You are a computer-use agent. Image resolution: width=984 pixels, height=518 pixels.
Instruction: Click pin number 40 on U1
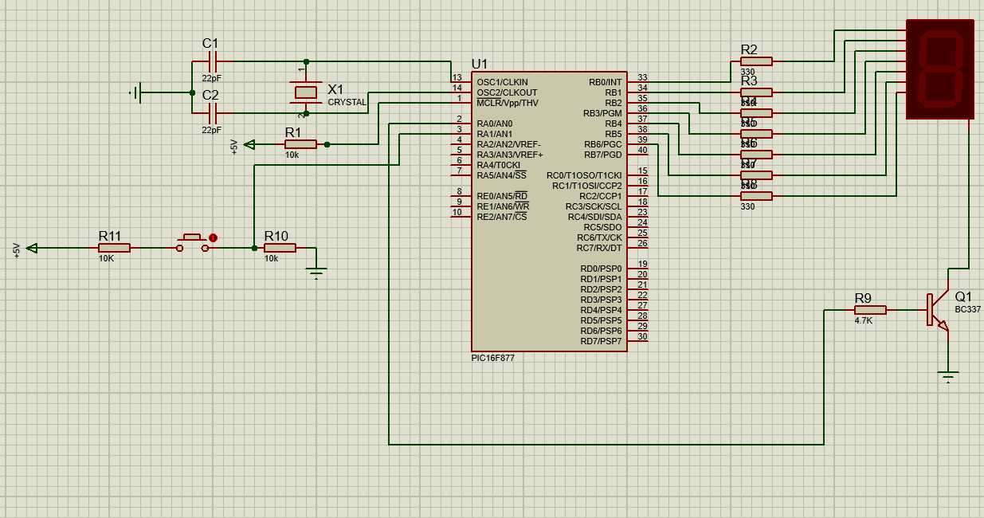[x=642, y=150]
